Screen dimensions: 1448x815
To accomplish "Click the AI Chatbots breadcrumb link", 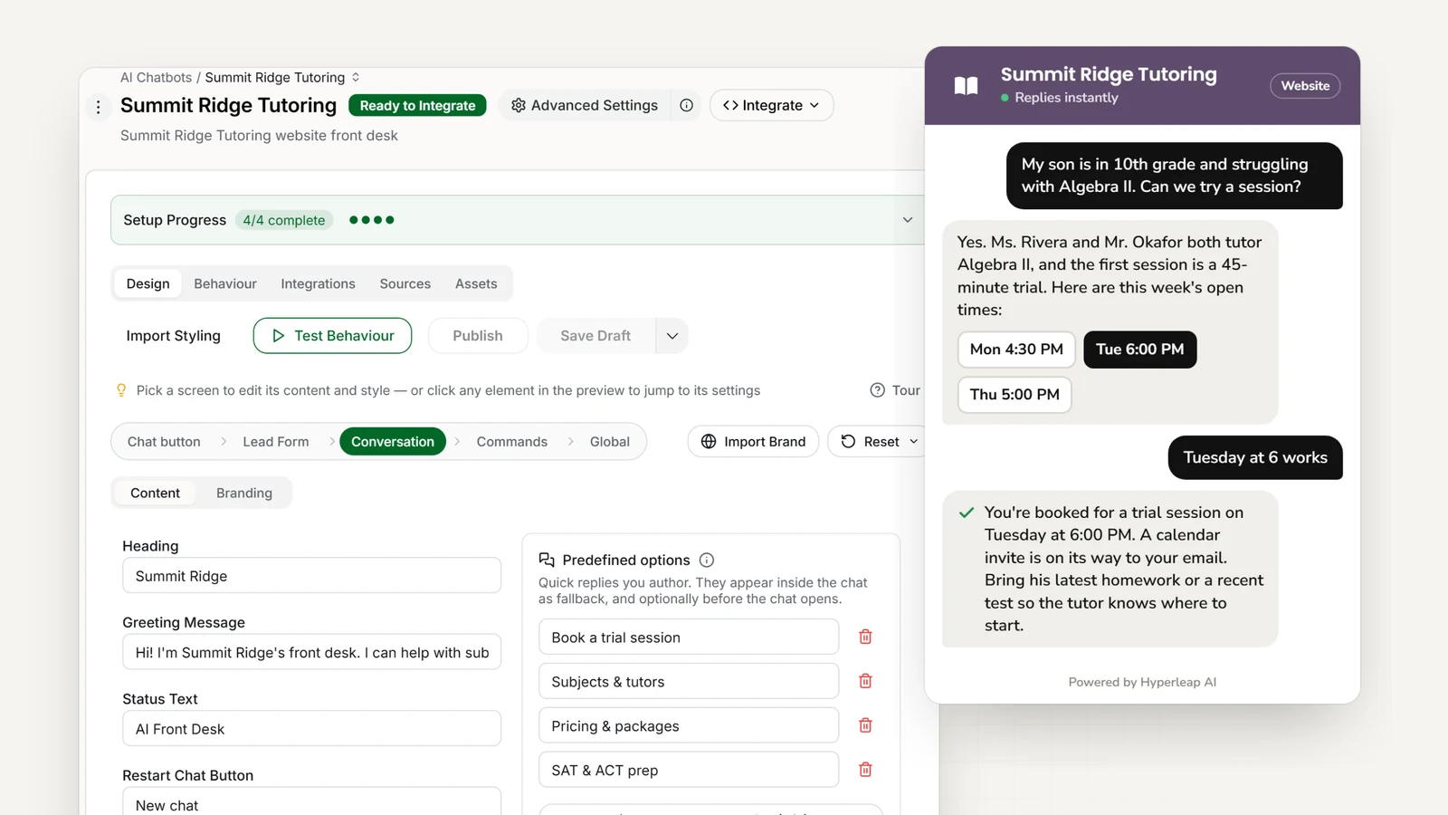I will point(156,78).
